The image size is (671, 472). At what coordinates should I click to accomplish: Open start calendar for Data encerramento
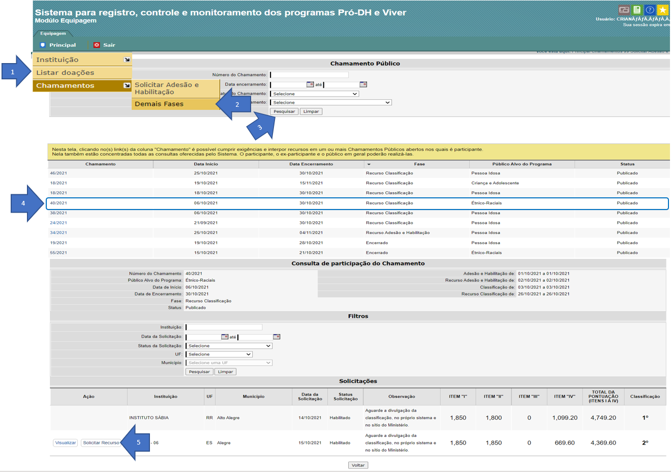(x=310, y=84)
